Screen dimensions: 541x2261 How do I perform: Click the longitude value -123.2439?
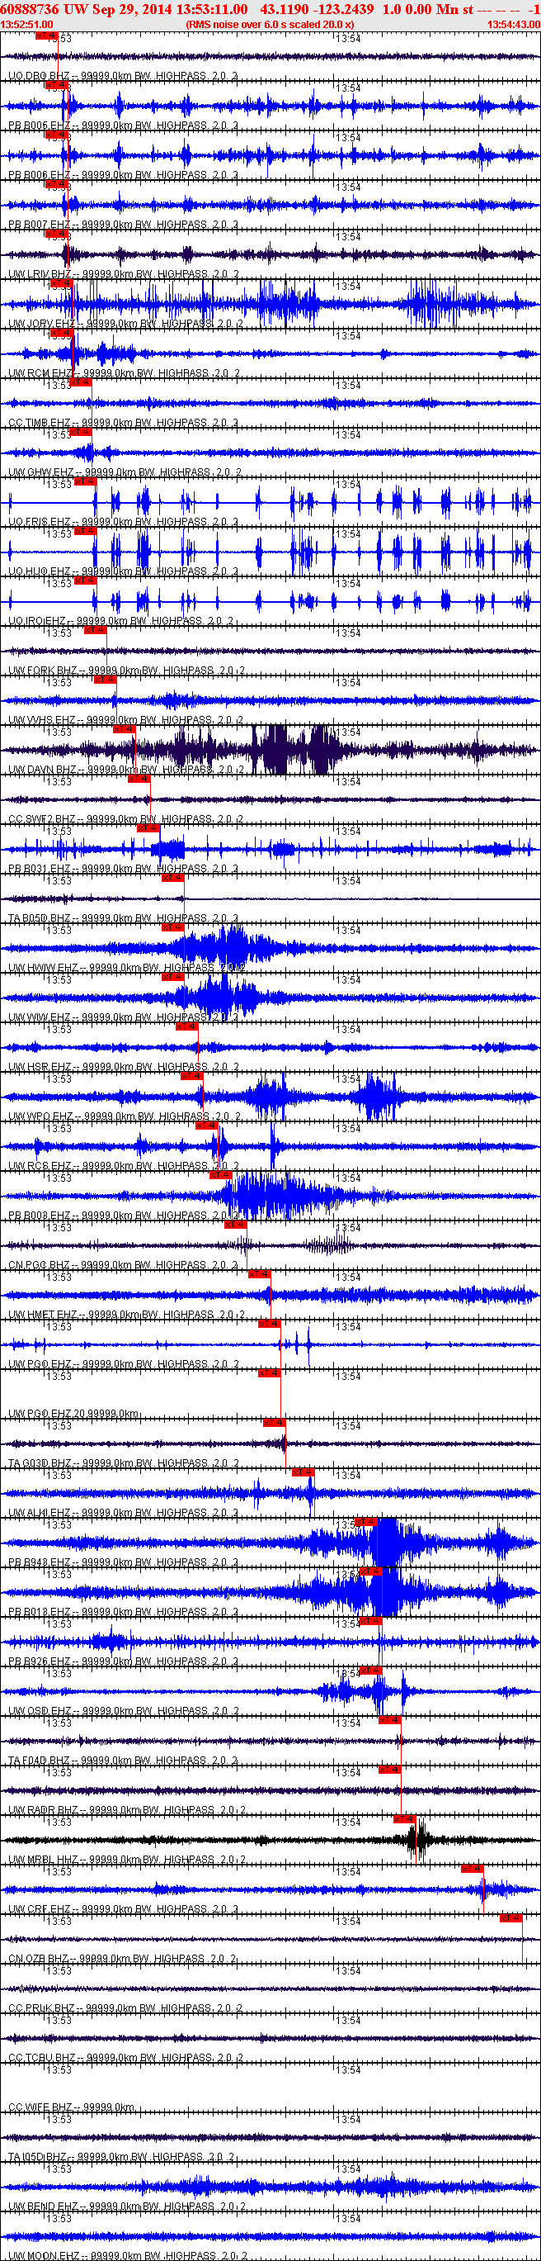(344, 9)
